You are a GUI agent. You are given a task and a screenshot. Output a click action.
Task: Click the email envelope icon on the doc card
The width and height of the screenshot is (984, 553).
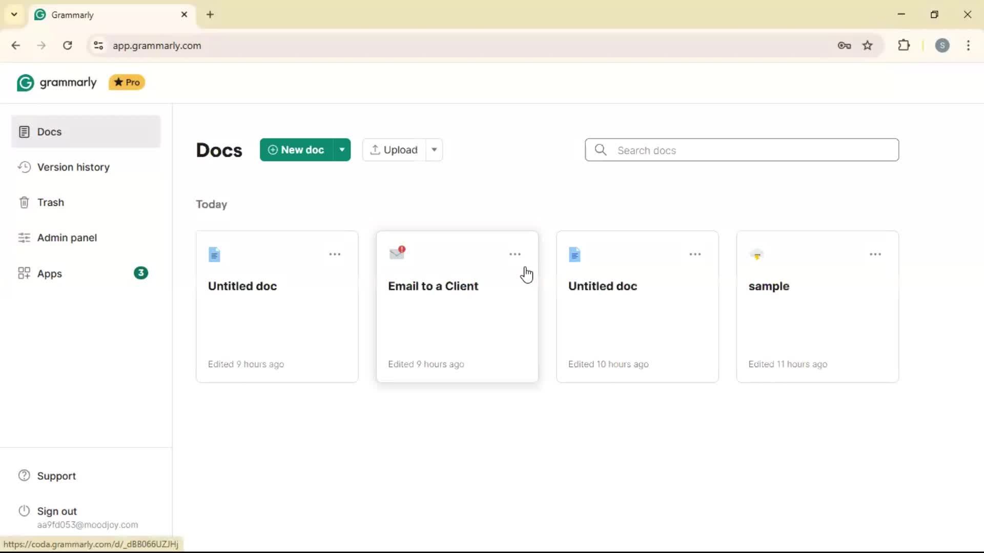coord(397,253)
